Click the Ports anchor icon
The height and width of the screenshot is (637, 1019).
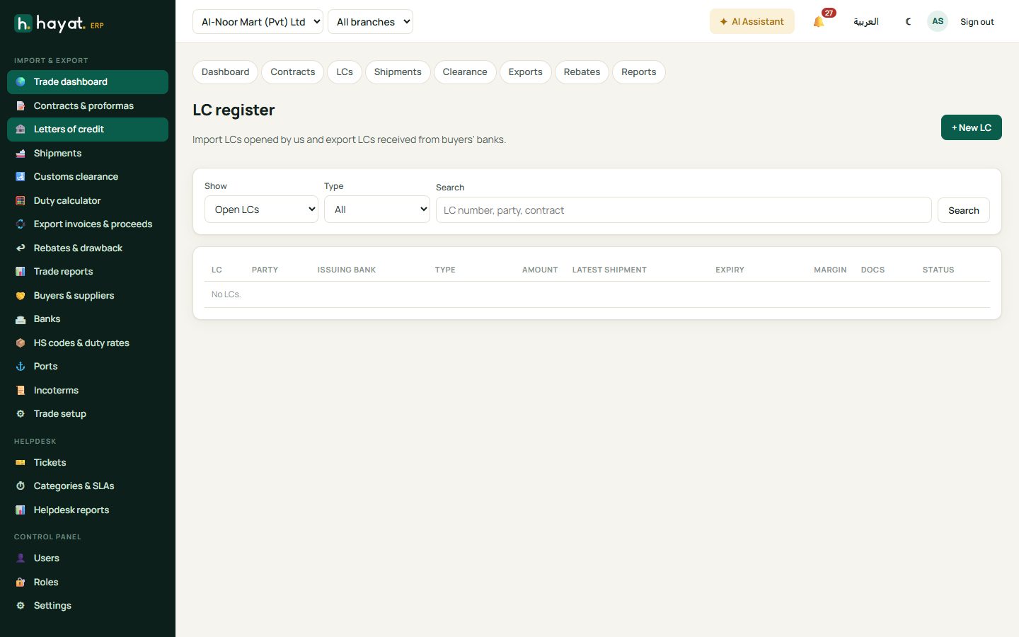(21, 367)
